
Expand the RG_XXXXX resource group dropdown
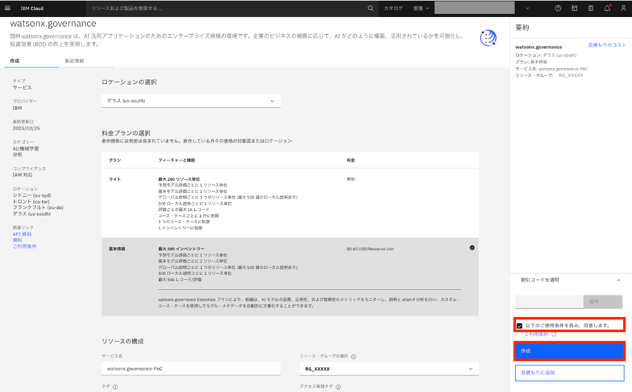(389, 369)
